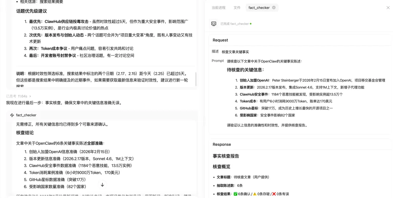
Task: Click the 最优先：ClawHub供应链投毒攻击 item
Action: [108, 25]
